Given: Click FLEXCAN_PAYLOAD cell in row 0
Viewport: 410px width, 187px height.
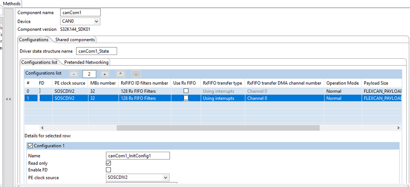Looking at the screenshot, I should 382,91.
